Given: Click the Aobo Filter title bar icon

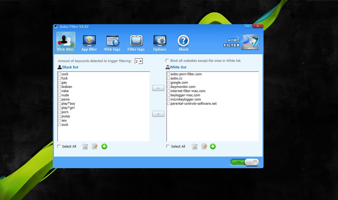Looking at the screenshot, I should point(56,27).
